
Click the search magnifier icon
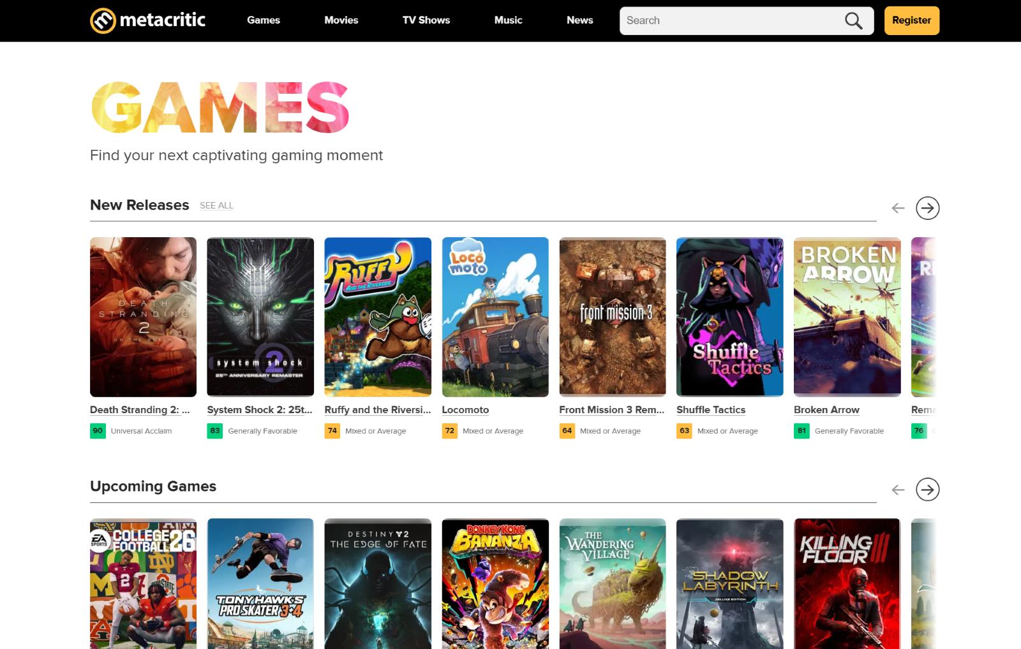pos(853,20)
